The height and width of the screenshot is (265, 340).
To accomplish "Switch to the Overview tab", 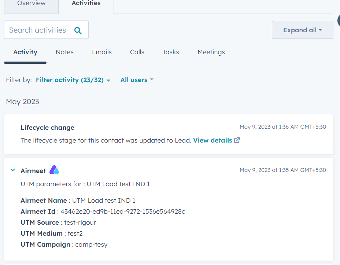I will click(x=31, y=4).
